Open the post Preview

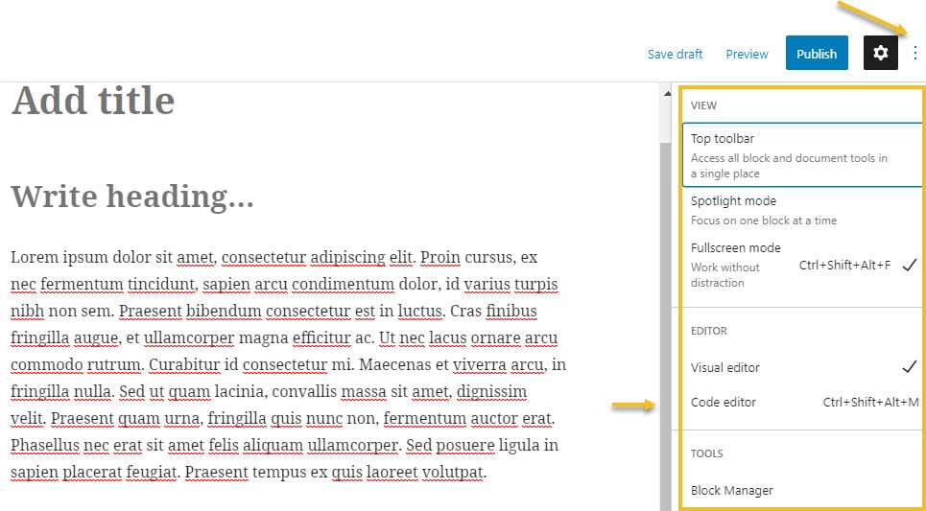747,55
